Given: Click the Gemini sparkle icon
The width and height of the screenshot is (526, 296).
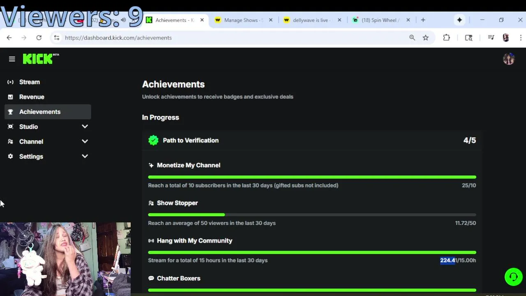Looking at the screenshot, I should point(459,20).
